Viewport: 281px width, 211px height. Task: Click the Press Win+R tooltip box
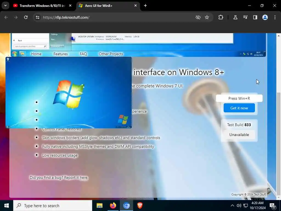[239, 98]
